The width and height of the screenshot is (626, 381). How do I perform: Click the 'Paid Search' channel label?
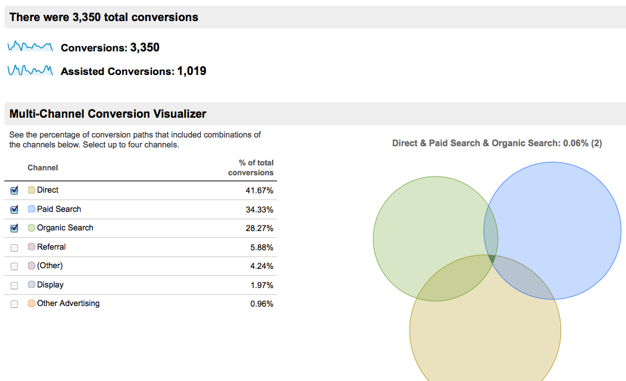pos(59,209)
